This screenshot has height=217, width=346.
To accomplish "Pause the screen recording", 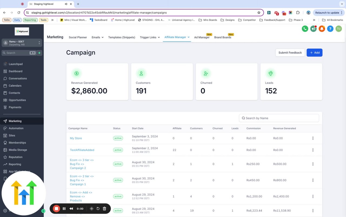I will click(64, 209).
